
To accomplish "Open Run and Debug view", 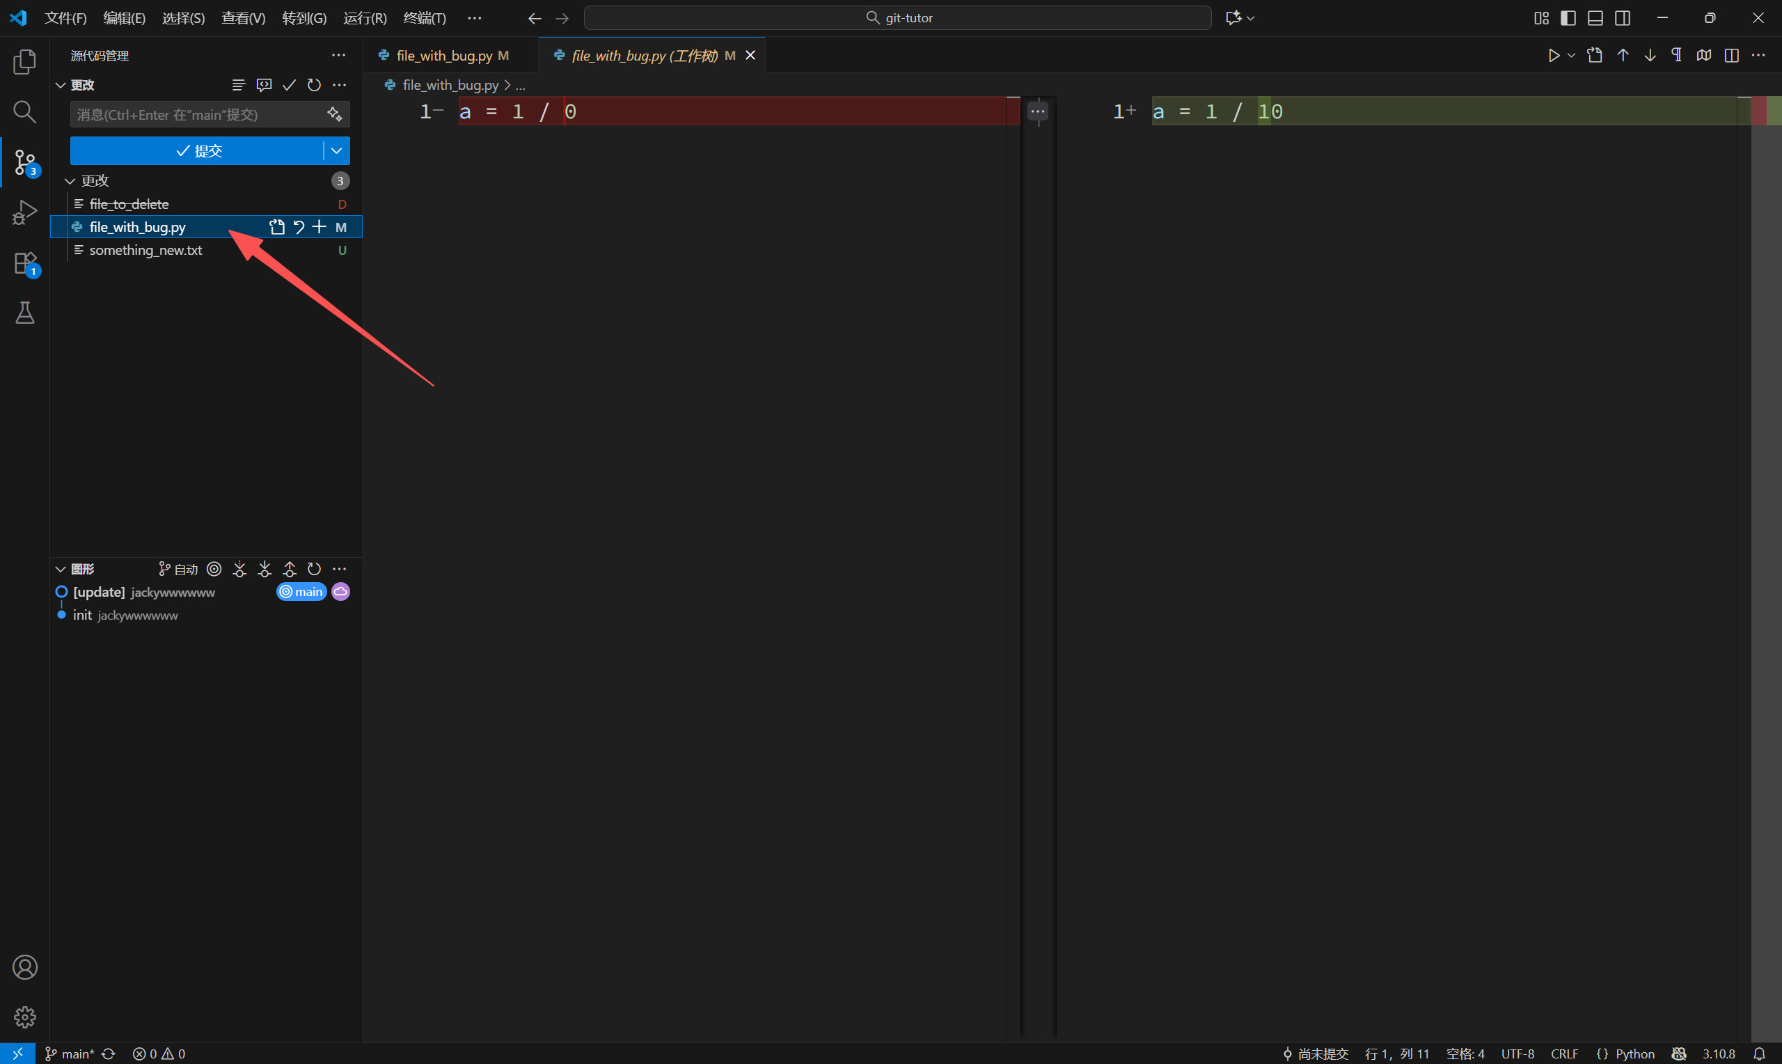I will tap(25, 212).
